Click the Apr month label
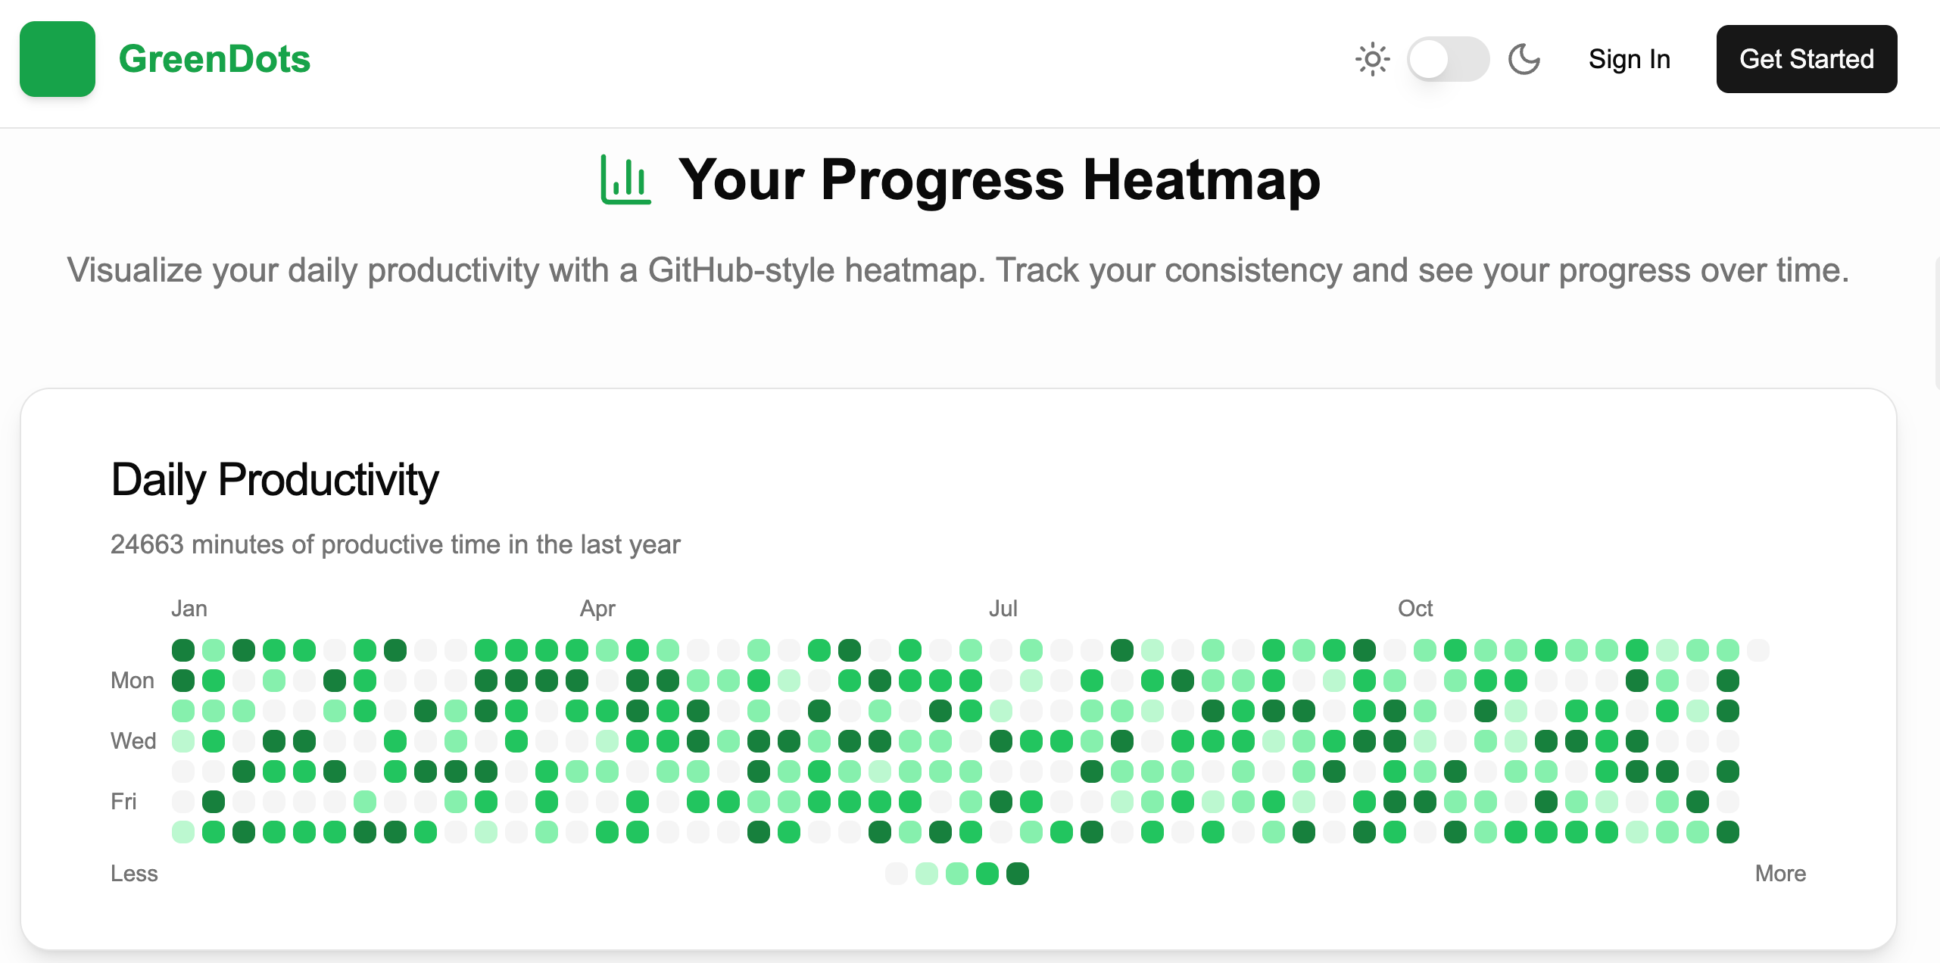The height and width of the screenshot is (963, 1940). pos(597,609)
